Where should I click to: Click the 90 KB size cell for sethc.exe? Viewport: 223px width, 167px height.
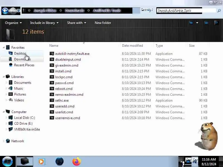click(x=203, y=100)
